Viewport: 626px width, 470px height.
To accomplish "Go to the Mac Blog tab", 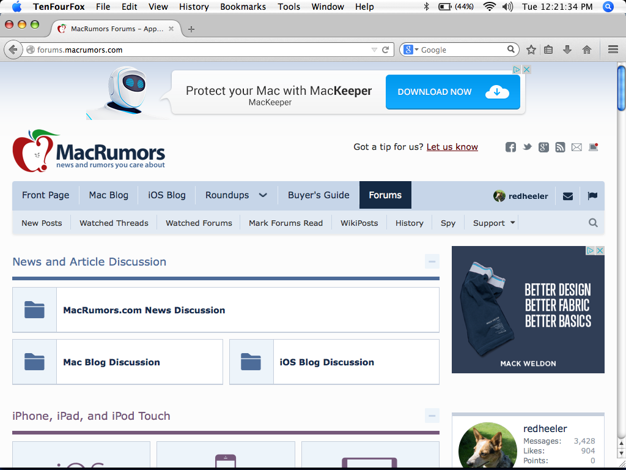I will point(109,195).
